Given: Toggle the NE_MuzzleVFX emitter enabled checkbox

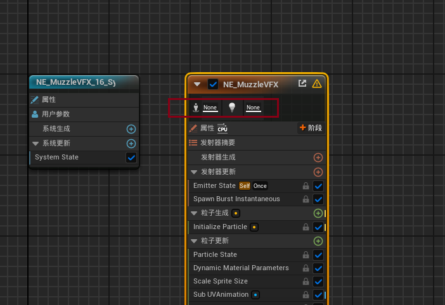Looking at the screenshot, I should [x=213, y=84].
